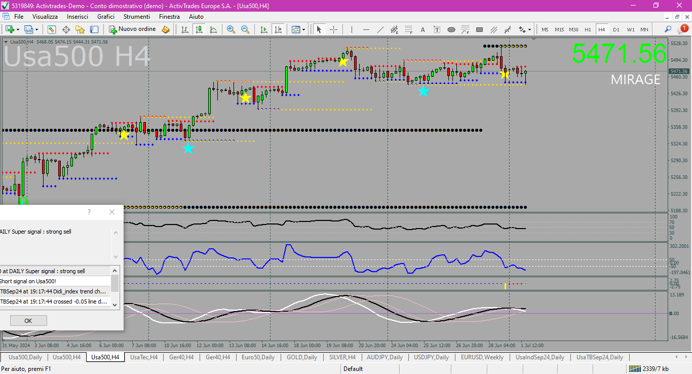Select the text label tool
This screenshot has width=692, height=374.
(x=437, y=29)
